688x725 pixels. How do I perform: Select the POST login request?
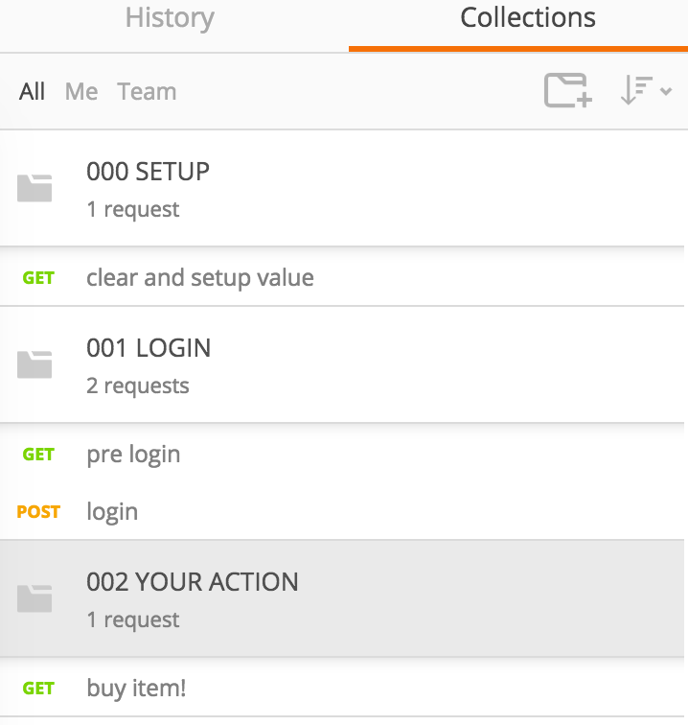click(112, 511)
